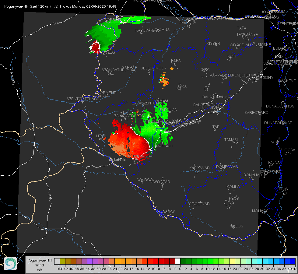Image resolution: width=298 pixels, height=274 pixels.
Task: Click the OROSZLANY label
Action: (242, 45)
